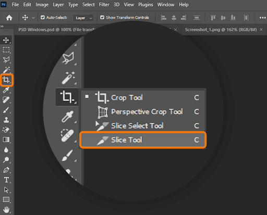Image resolution: width=267 pixels, height=215 pixels.
Task: Toggle Show Transform Controls checkbox
Action: 102,17
